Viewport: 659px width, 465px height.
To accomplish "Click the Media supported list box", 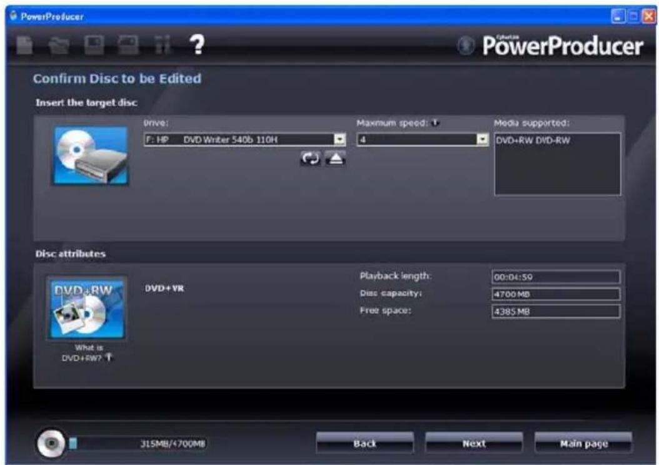I will coord(557,164).
